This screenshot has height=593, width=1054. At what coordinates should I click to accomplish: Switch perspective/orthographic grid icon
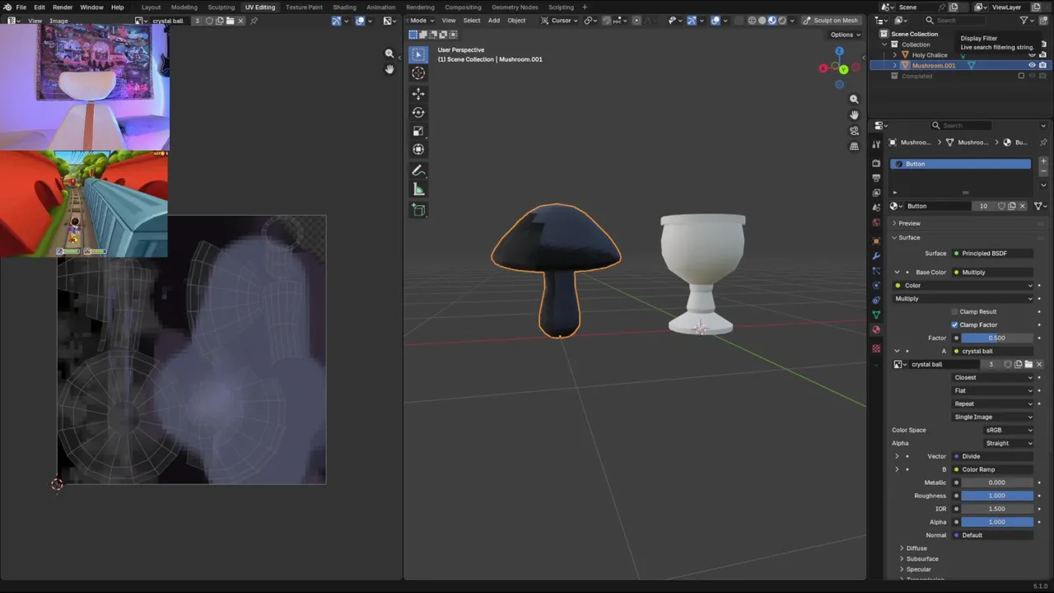tap(854, 146)
